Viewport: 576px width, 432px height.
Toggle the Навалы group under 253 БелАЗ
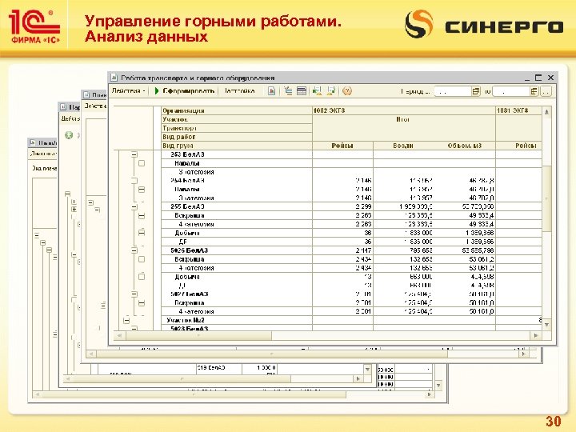click(x=142, y=163)
